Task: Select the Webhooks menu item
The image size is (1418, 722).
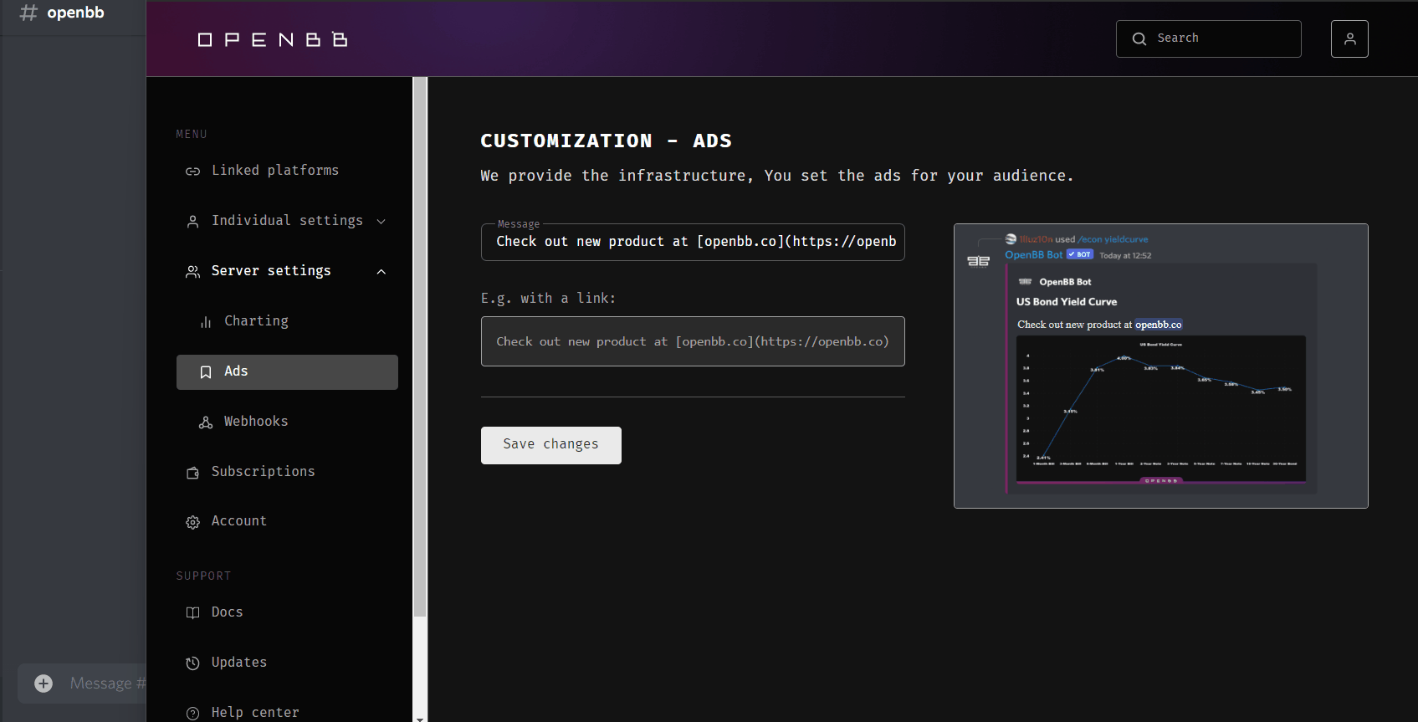Action: coord(256,422)
